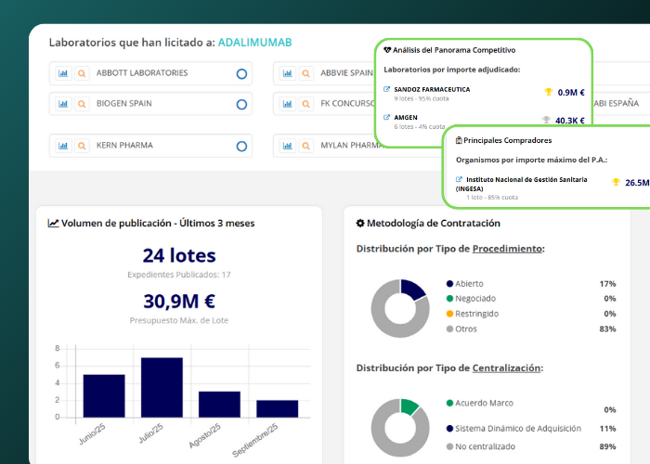Click underlined Procedimiento in distribution heading
Image resolution: width=650 pixels, height=464 pixels.
point(507,249)
